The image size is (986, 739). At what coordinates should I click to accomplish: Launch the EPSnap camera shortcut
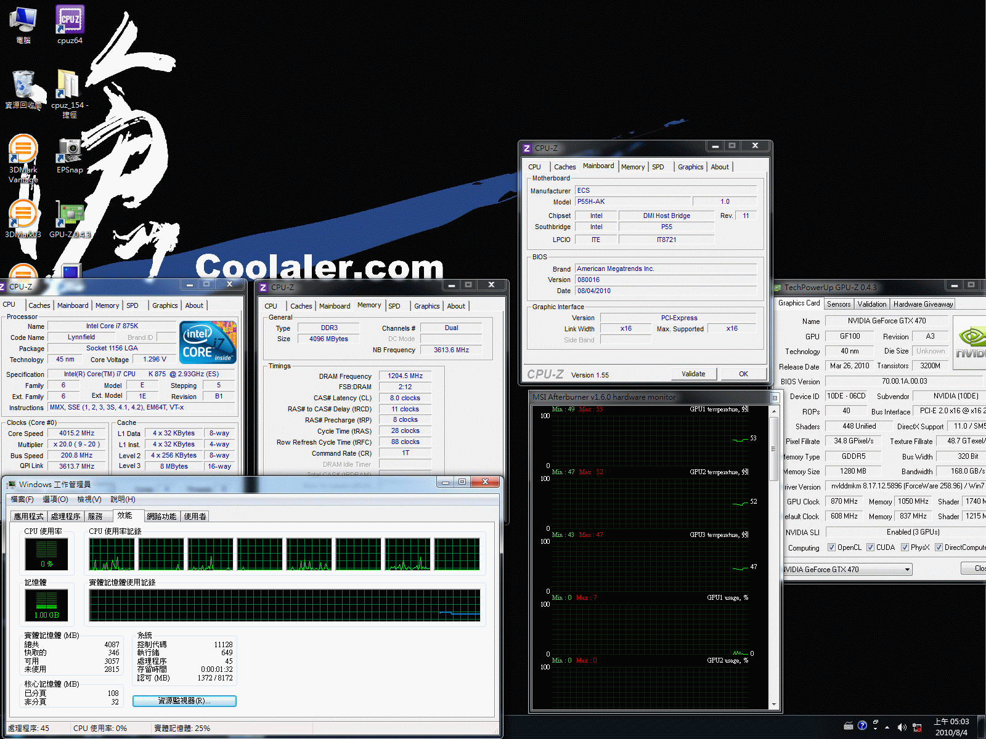[70, 155]
